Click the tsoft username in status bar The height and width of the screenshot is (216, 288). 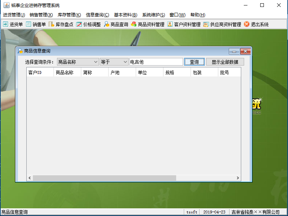pos(192,212)
